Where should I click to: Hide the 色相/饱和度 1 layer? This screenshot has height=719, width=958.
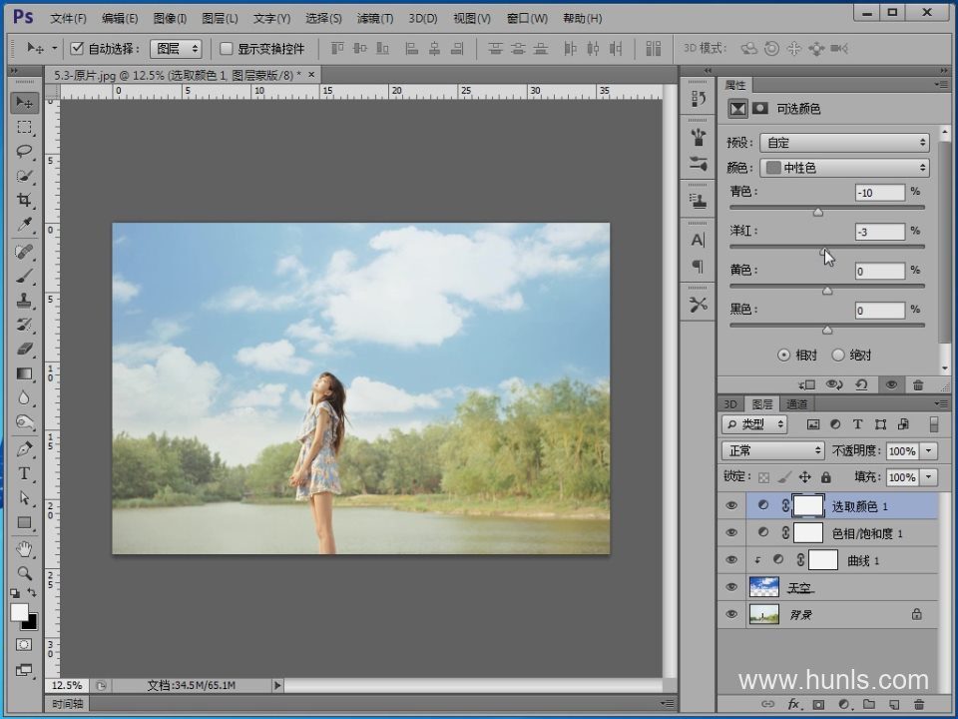(731, 532)
